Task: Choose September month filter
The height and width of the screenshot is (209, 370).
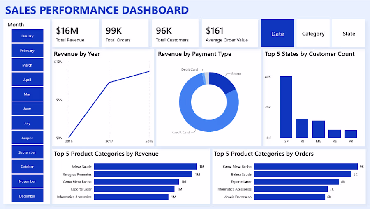Action: [28, 152]
